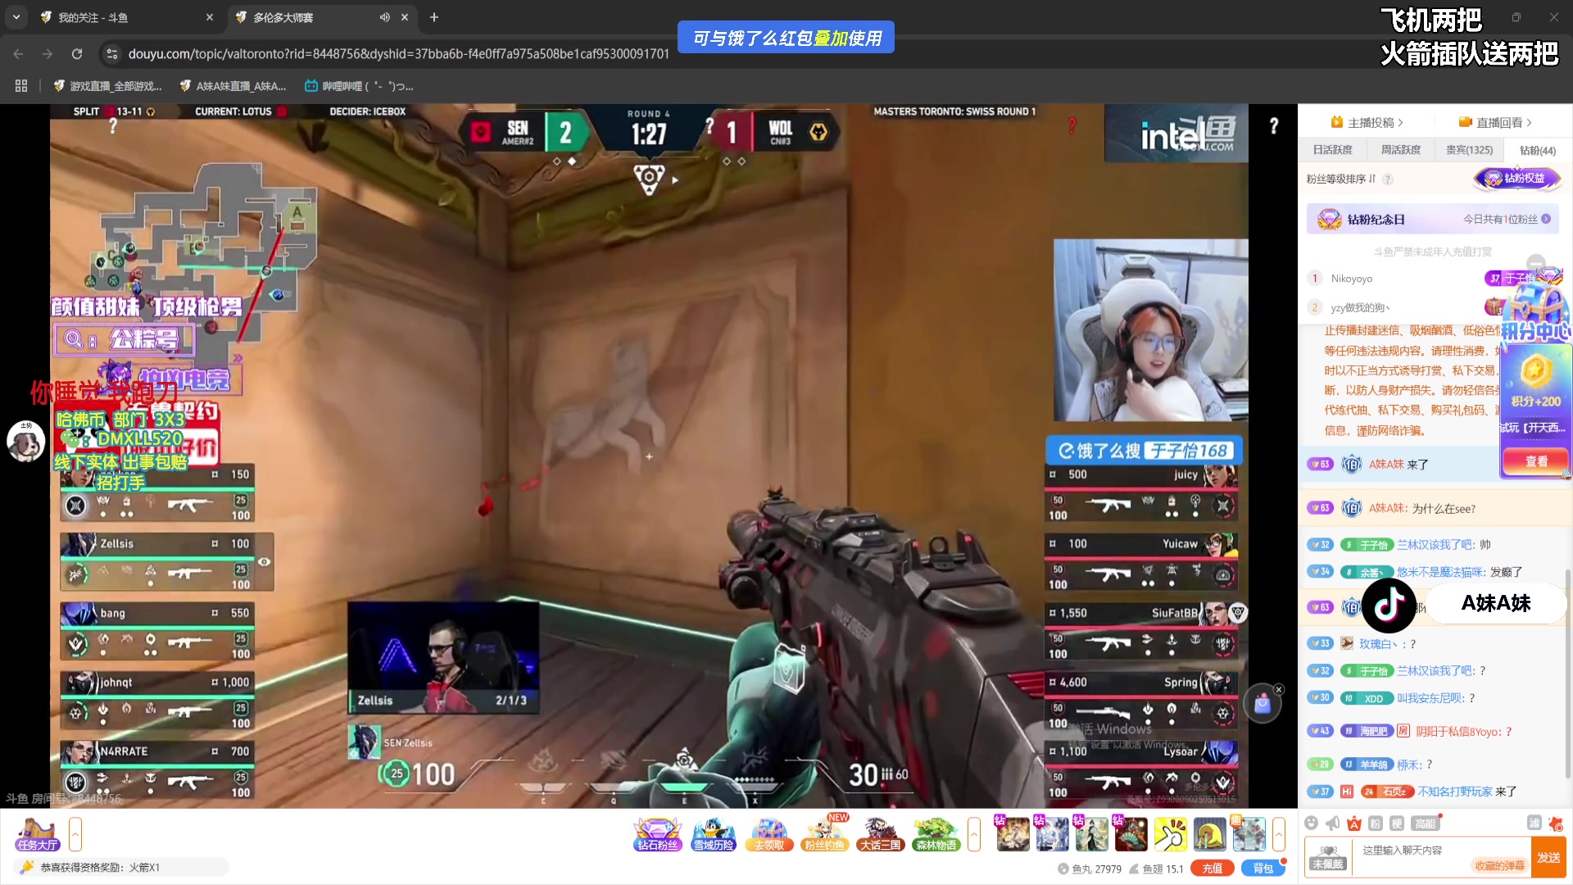The width and height of the screenshot is (1573, 885).
Task: Click the site information icon left of URL
Action: tap(112, 54)
